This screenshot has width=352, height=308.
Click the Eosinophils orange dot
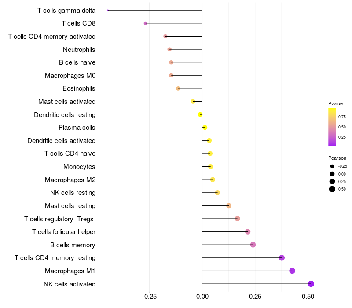pos(178,88)
